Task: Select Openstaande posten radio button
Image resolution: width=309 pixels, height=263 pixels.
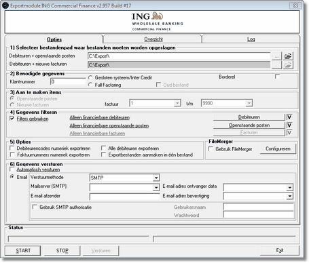Action: point(12,98)
